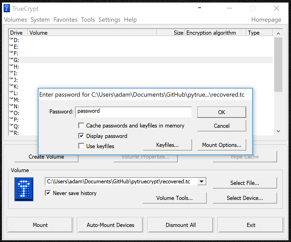Sort by Encryption algorithm column header

[215, 33]
